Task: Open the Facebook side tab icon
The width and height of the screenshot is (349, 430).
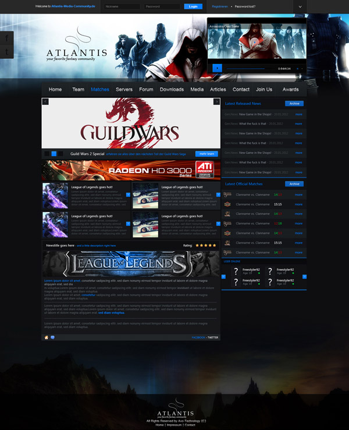Action: click(x=6, y=38)
